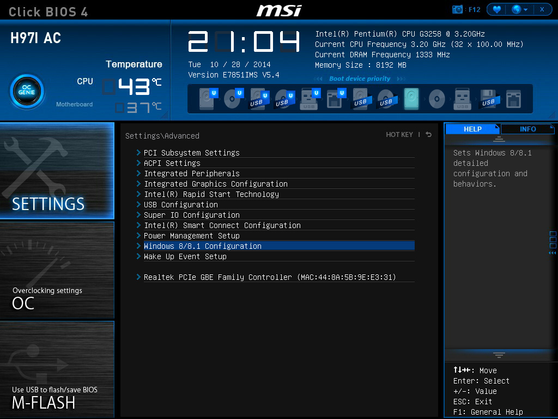Image resolution: width=558 pixels, height=419 pixels.
Task: Select the UEFI USB key boot icon
Action: [x=309, y=99]
